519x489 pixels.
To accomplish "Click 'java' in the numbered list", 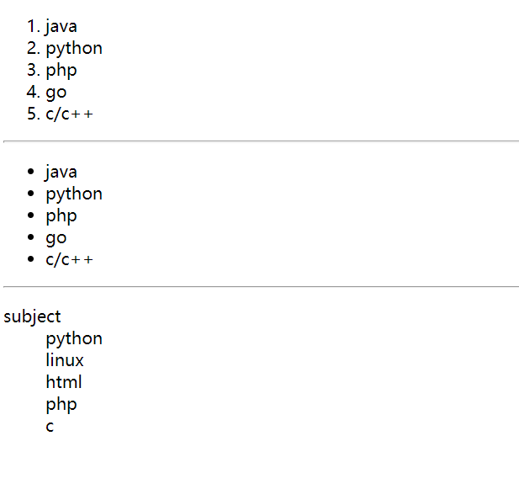I will coord(61,27).
